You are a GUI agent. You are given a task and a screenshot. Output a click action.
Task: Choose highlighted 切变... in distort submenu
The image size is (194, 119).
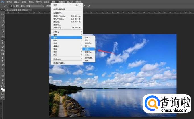[x=89, y=49]
